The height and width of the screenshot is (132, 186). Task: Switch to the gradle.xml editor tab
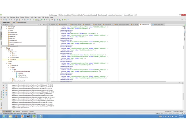tap(87, 25)
